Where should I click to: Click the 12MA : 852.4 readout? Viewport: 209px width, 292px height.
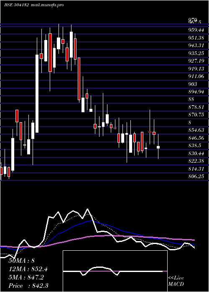[28, 269]
